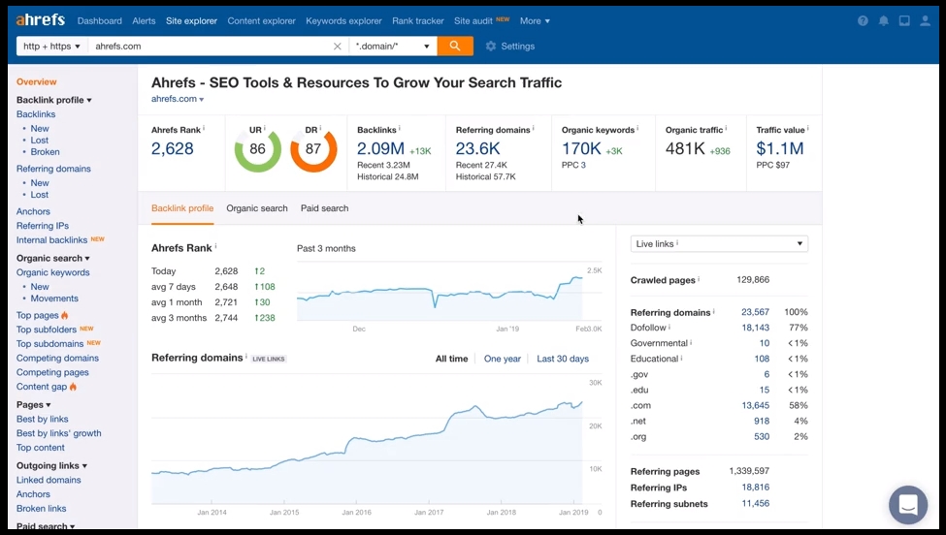Open notifications bell icon
Image resolution: width=946 pixels, height=535 pixels.
point(883,21)
